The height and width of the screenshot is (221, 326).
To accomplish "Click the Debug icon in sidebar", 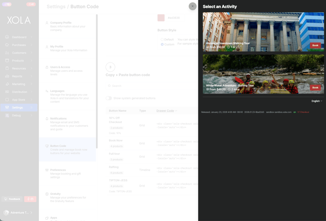I will (7, 115).
